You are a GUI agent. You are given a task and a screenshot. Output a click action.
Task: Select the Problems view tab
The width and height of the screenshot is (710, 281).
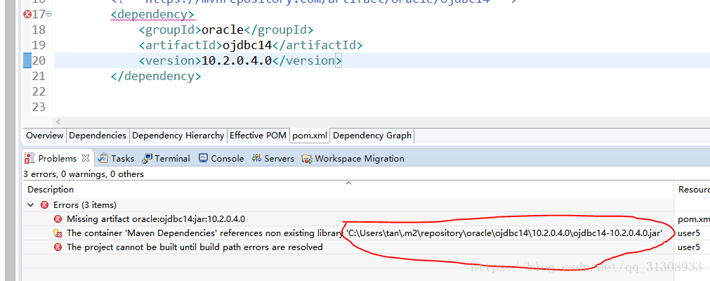pyautogui.click(x=58, y=159)
